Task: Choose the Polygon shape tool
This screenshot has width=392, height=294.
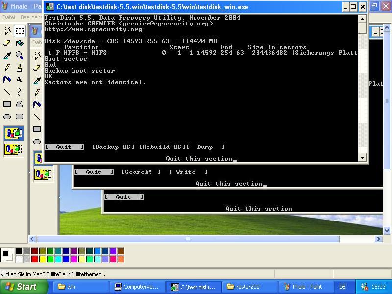Action: 20,104
